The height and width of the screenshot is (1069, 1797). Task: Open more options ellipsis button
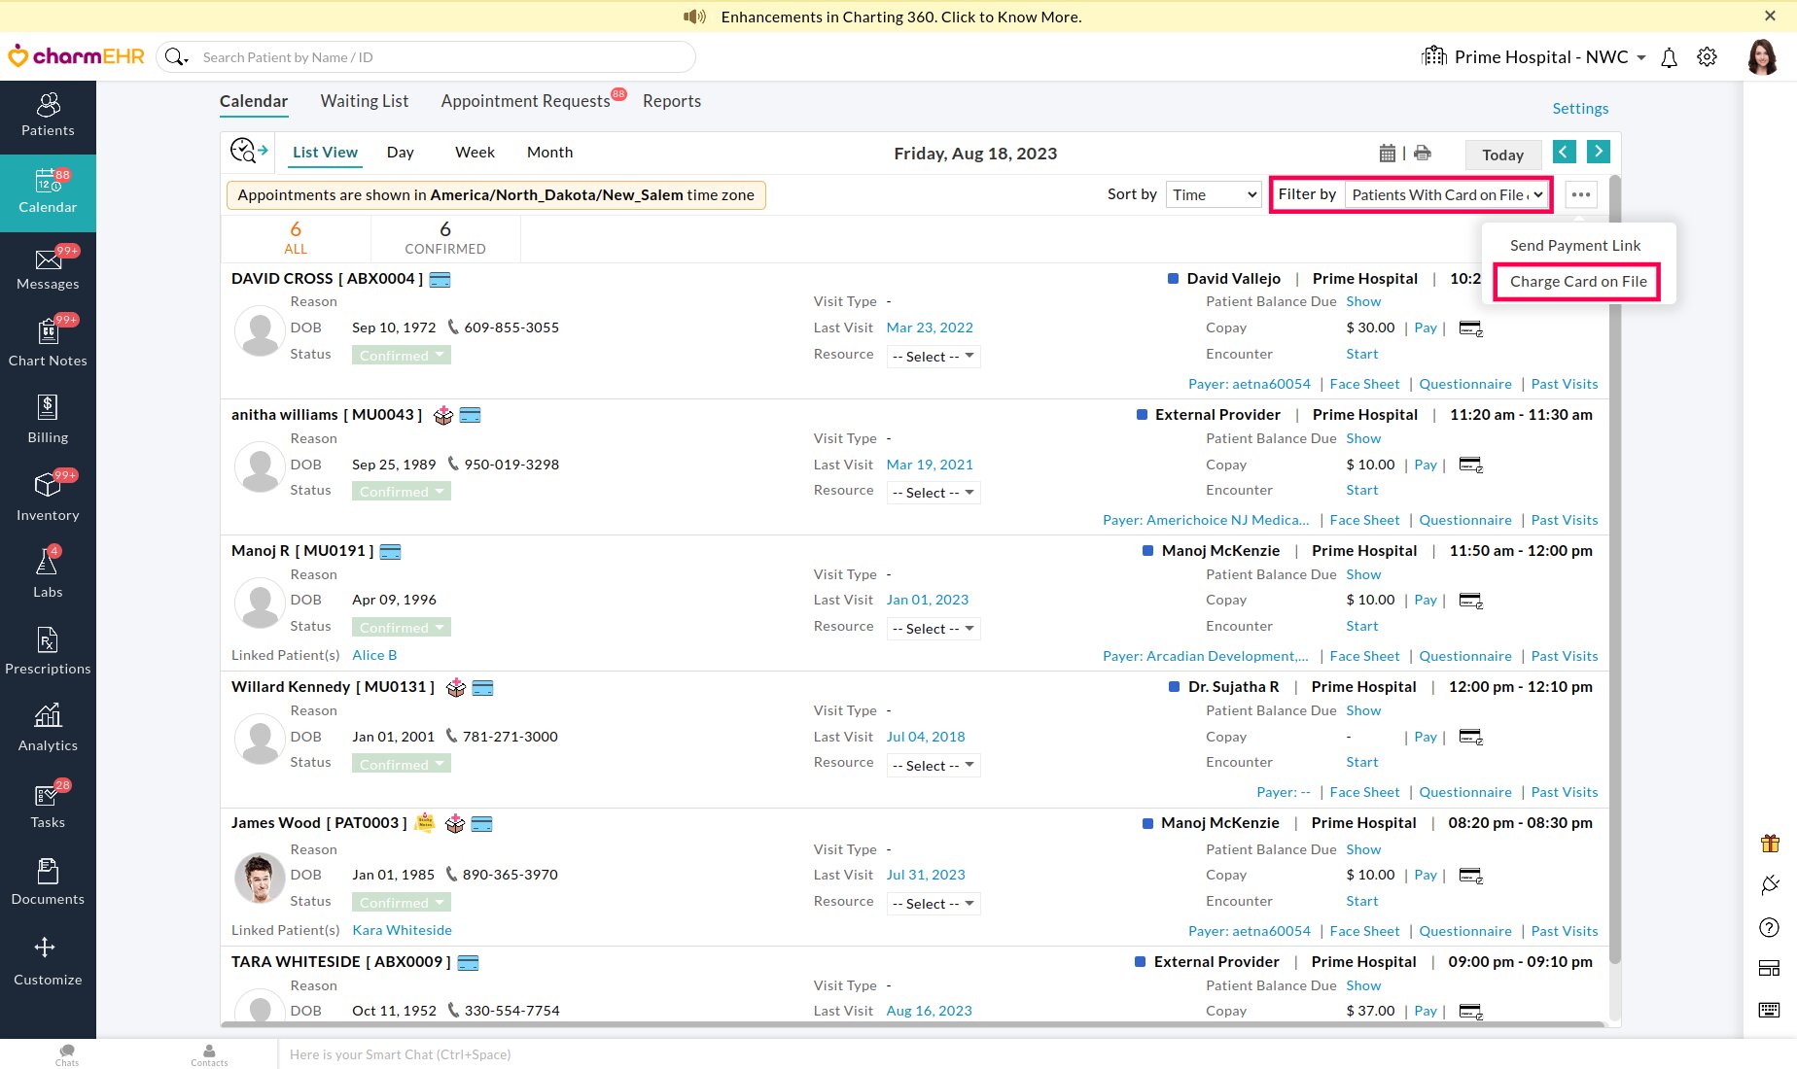click(1581, 195)
